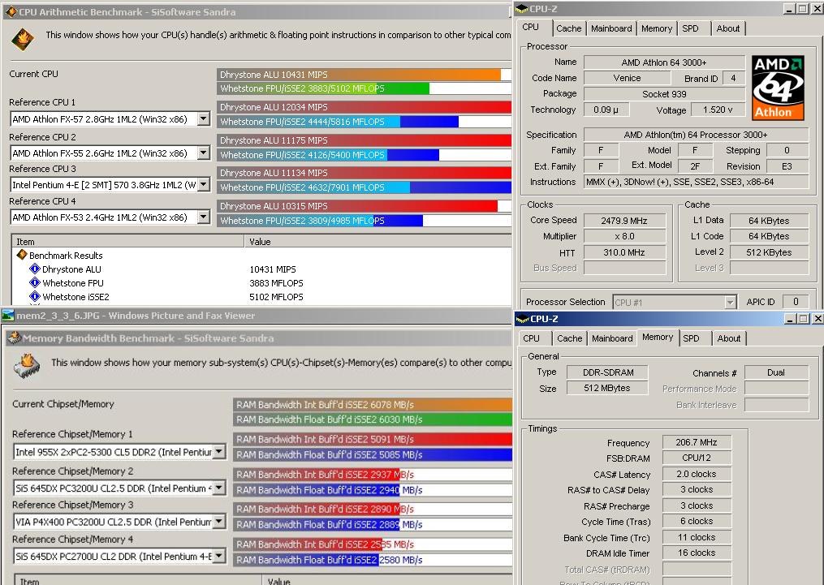Click the Dhrystone ALU 12034 MIPS reference bar
824x585 pixels.
(x=365, y=107)
